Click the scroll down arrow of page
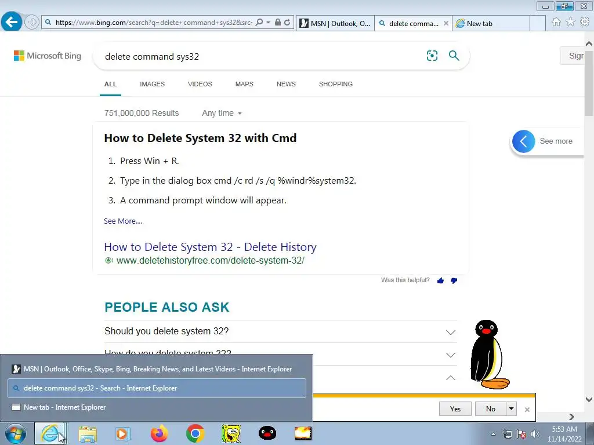The width and height of the screenshot is (594, 445). [589, 399]
